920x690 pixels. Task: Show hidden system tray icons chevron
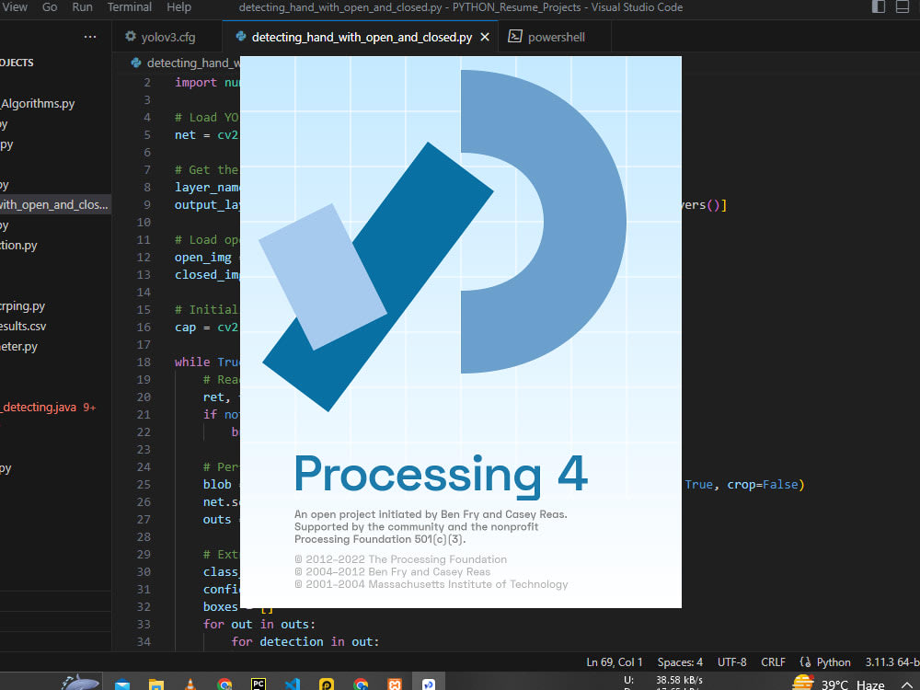click(906, 685)
